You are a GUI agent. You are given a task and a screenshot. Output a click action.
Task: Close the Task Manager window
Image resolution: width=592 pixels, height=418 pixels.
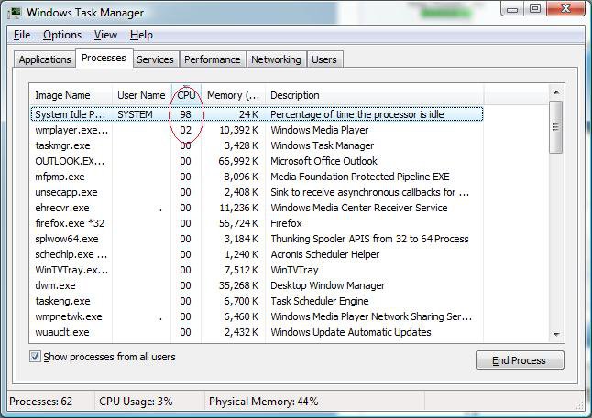coord(565,8)
